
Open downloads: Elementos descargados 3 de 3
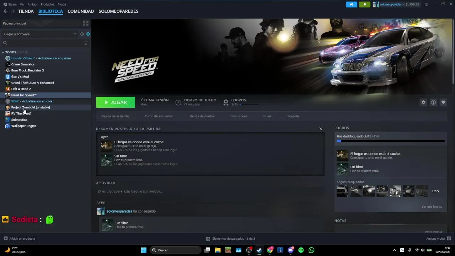pos(231,239)
